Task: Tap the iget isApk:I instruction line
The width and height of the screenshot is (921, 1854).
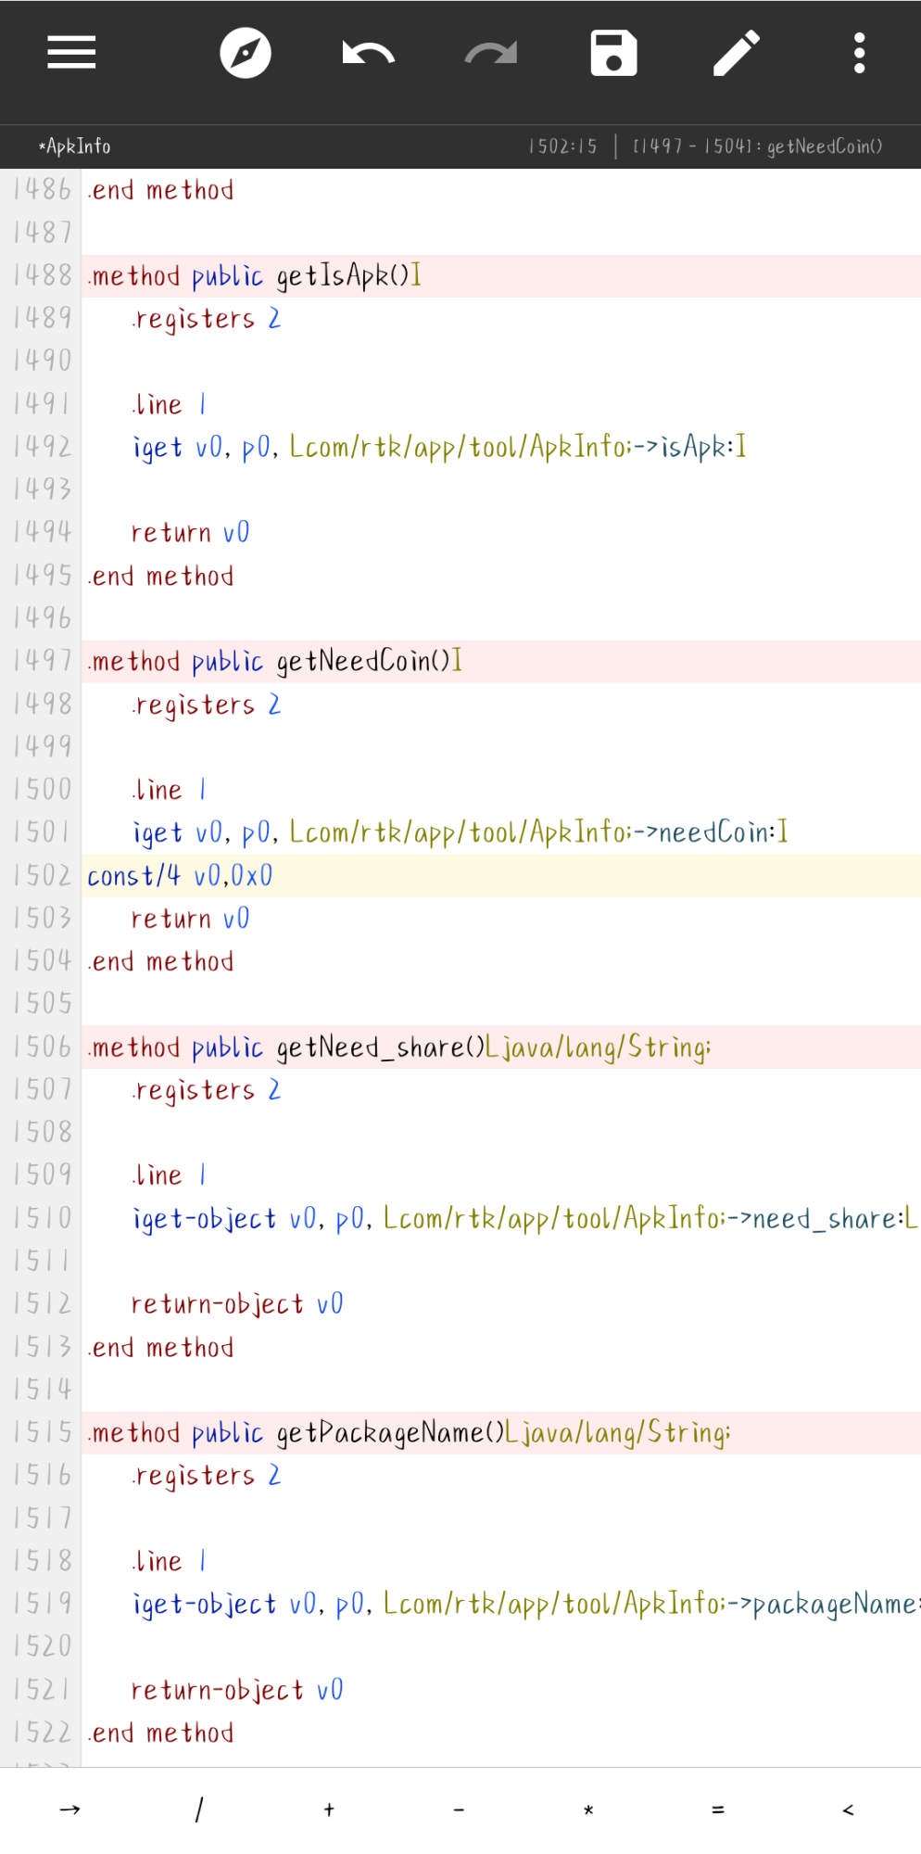Action: point(439,448)
